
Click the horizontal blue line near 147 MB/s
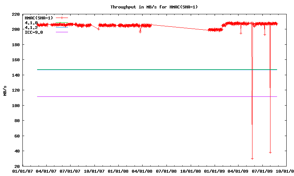point(147,70)
